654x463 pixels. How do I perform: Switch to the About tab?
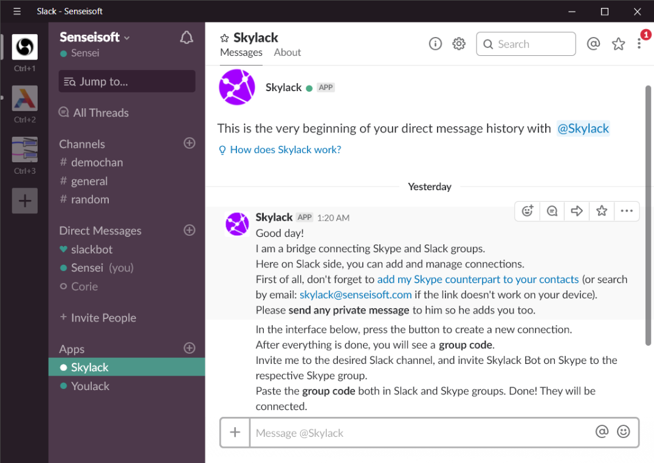(x=287, y=52)
